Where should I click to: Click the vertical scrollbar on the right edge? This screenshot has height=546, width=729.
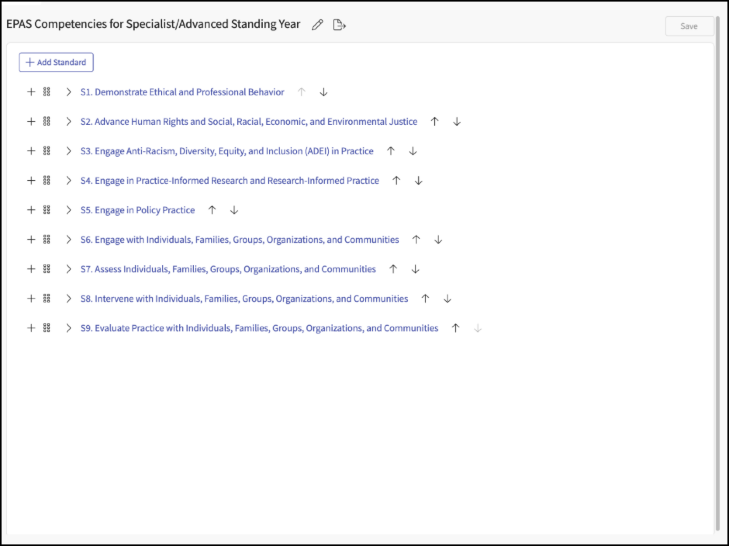(718, 273)
